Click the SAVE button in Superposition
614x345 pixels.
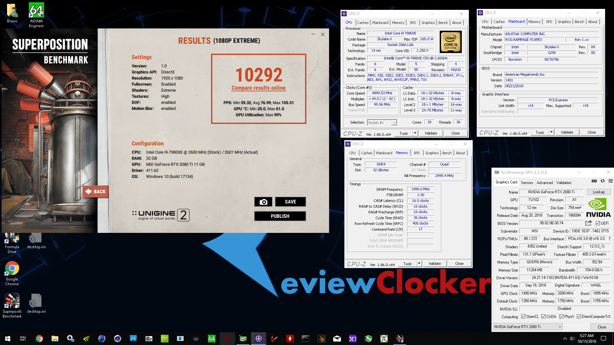(290, 202)
